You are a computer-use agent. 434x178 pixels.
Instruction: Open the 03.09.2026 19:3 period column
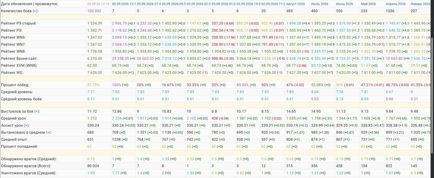point(248,4)
